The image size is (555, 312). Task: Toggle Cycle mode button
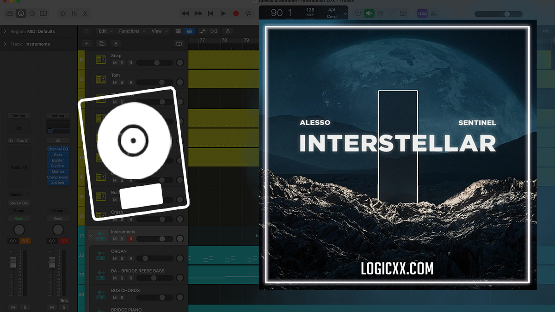[249, 13]
